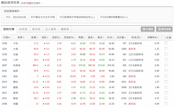Click 12日未創新高 in 1530 row
Screen dimensions: 174x107
click(136, 54)
